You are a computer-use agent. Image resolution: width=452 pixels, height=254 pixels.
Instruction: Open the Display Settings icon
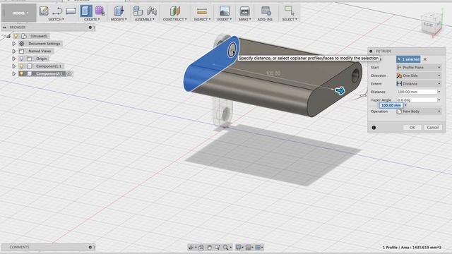(x=239, y=248)
